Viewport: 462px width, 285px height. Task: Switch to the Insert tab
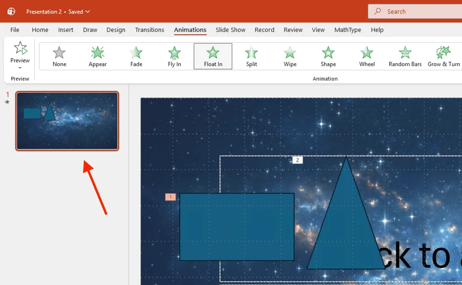[x=66, y=29]
